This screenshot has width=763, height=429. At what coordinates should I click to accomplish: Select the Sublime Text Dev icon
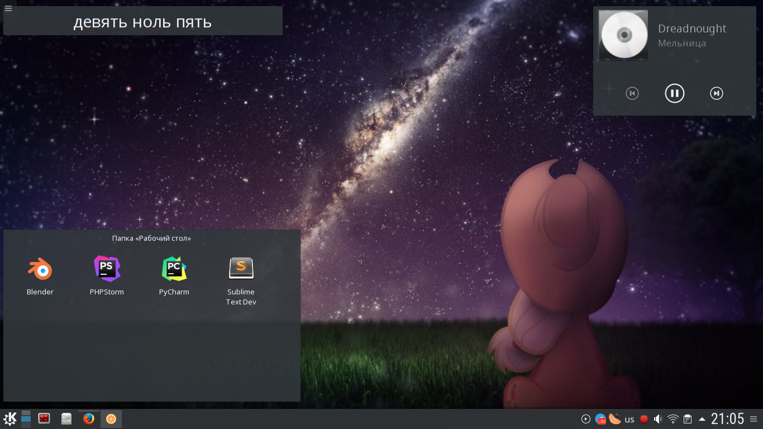click(x=241, y=281)
